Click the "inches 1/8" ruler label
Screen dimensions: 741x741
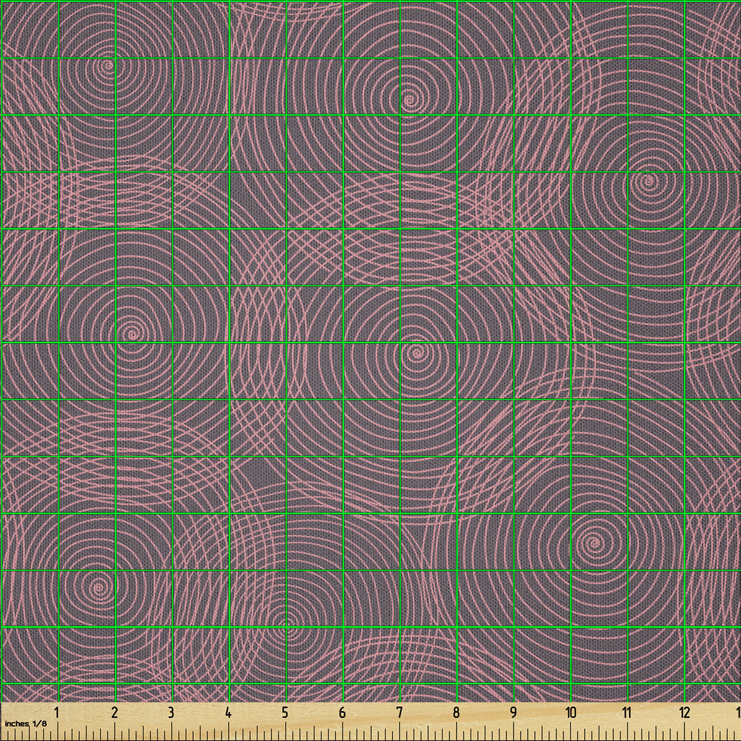[x=26, y=723]
